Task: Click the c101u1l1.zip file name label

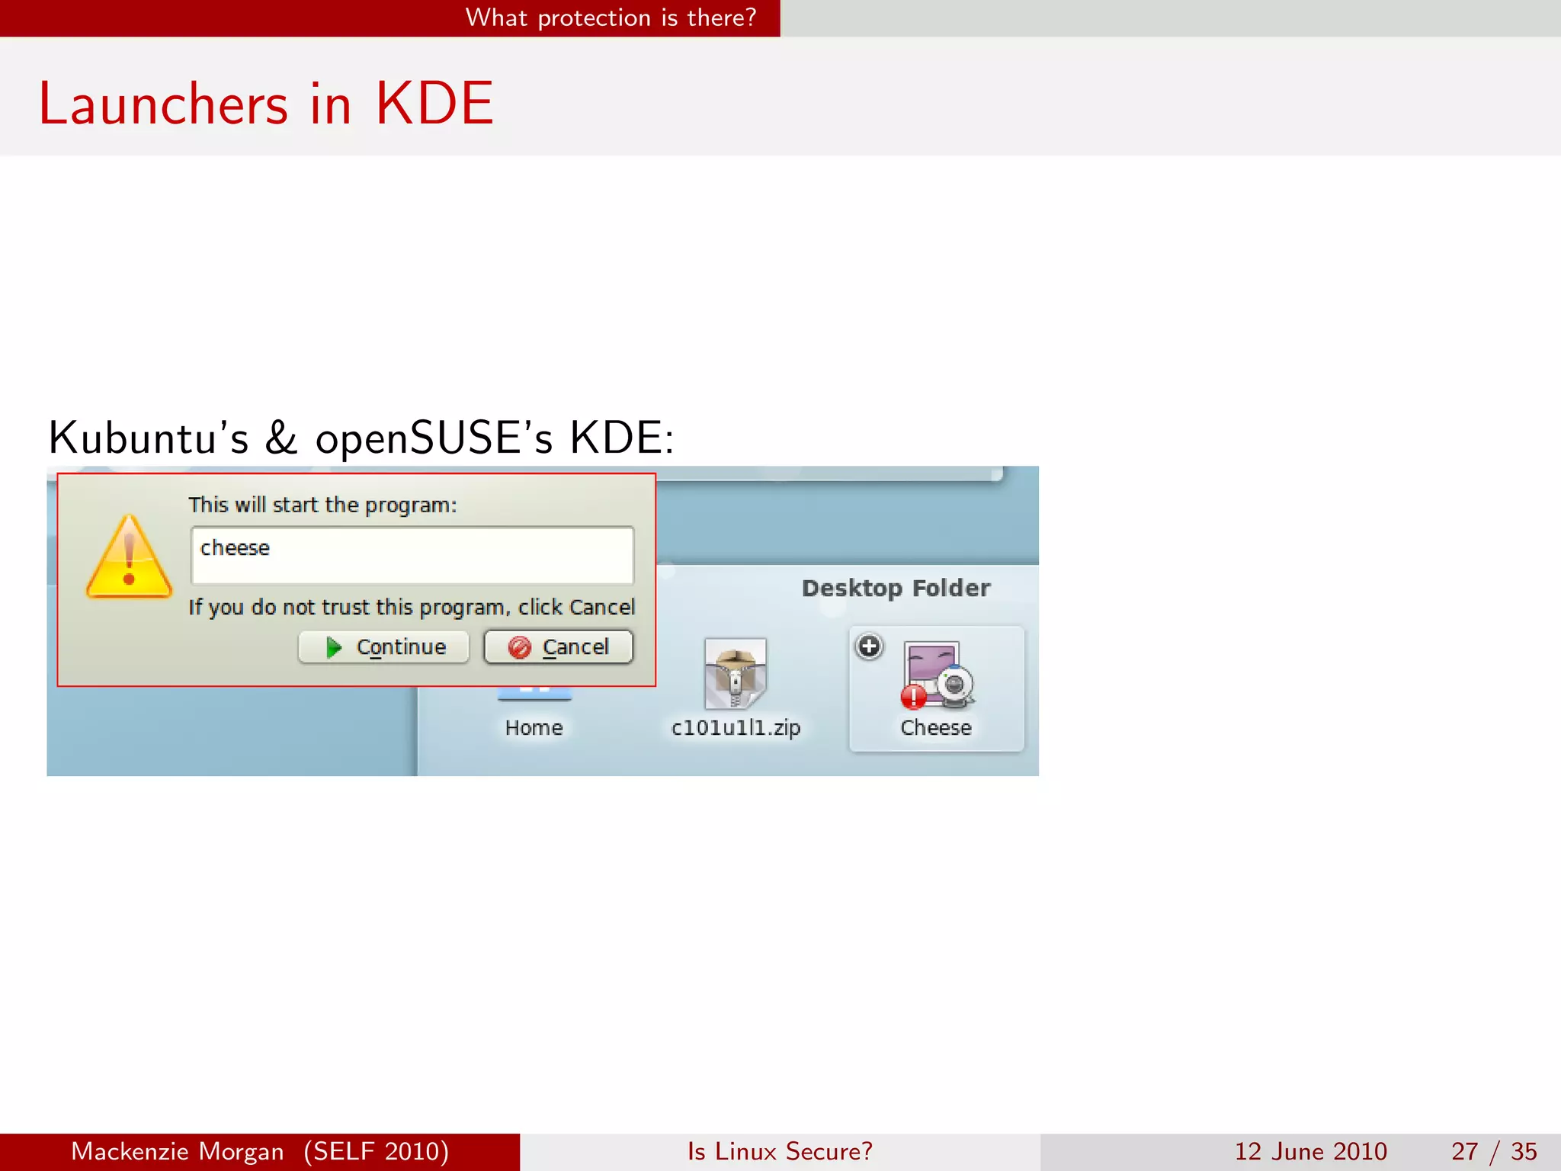Action: point(736,728)
